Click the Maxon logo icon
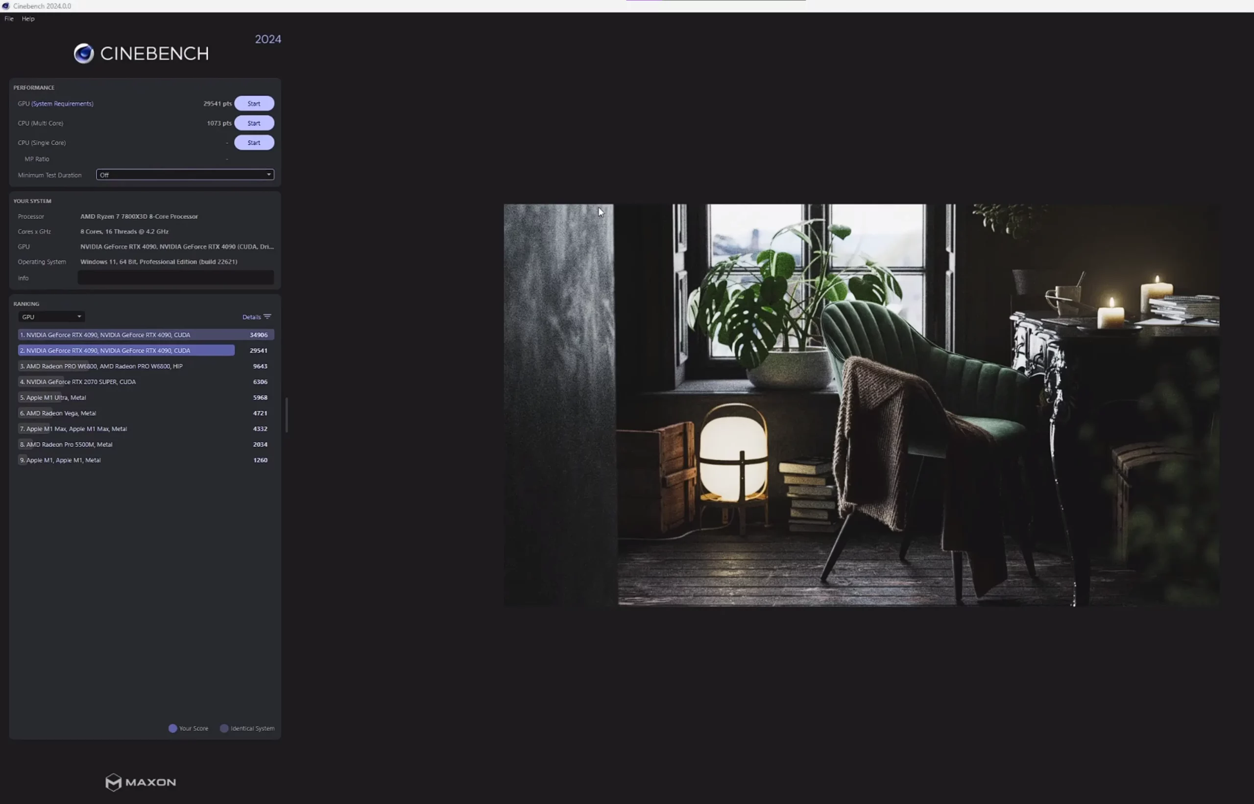This screenshot has height=804, width=1254. click(113, 782)
